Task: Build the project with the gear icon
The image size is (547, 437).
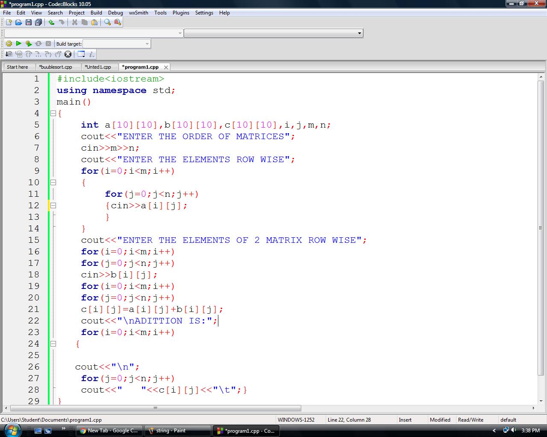Action: pyautogui.click(x=9, y=44)
